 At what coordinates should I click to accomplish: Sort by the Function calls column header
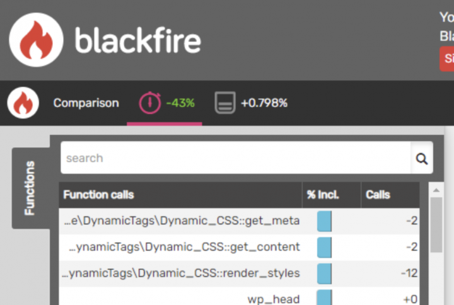tap(180, 195)
